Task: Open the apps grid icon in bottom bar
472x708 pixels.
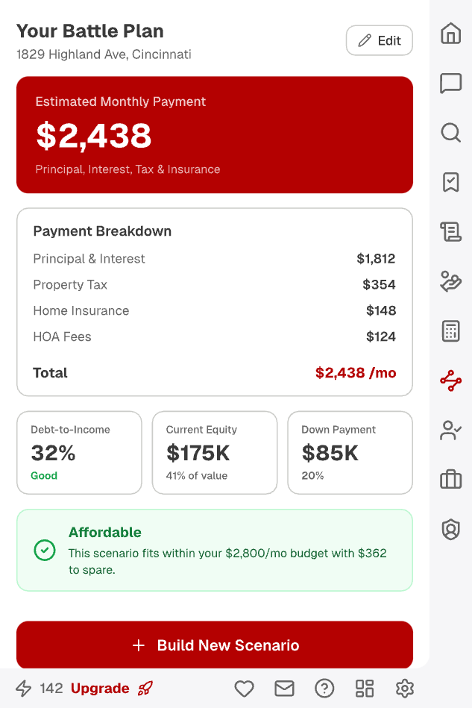Action: pyautogui.click(x=364, y=688)
